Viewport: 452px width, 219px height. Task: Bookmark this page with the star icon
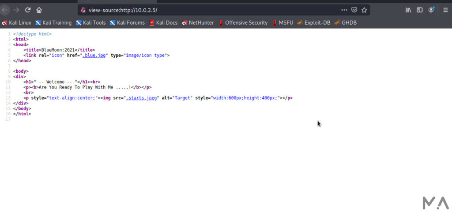point(364,10)
